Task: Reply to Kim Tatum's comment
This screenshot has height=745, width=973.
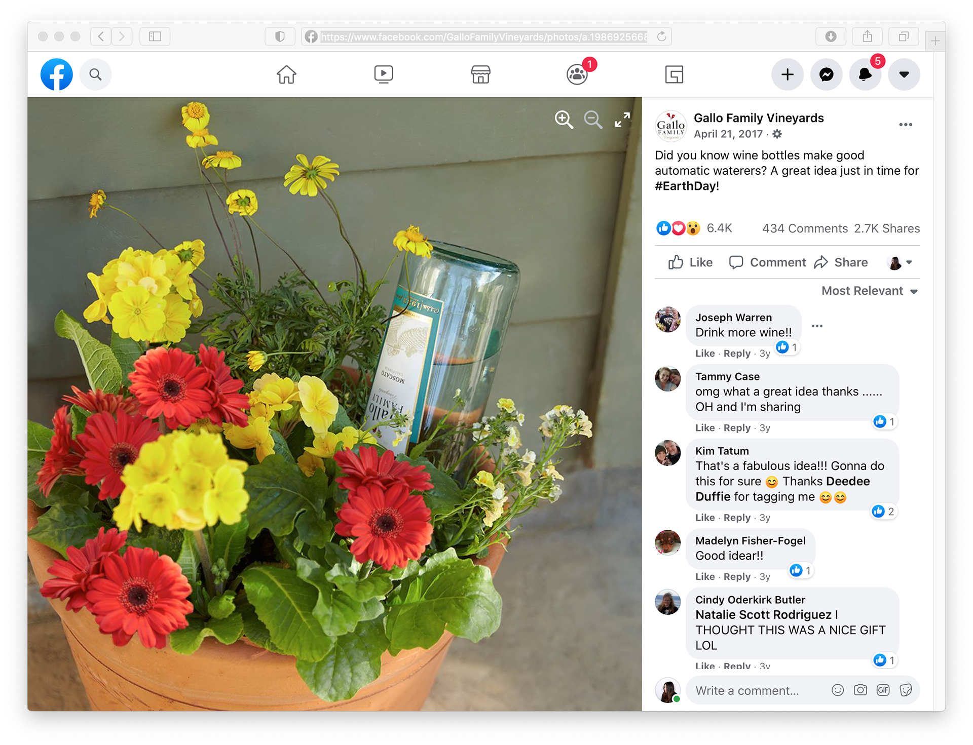Action: tap(737, 518)
